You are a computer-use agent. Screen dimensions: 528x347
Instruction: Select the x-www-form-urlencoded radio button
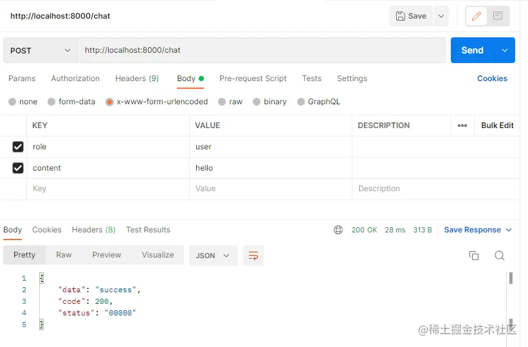coord(109,102)
